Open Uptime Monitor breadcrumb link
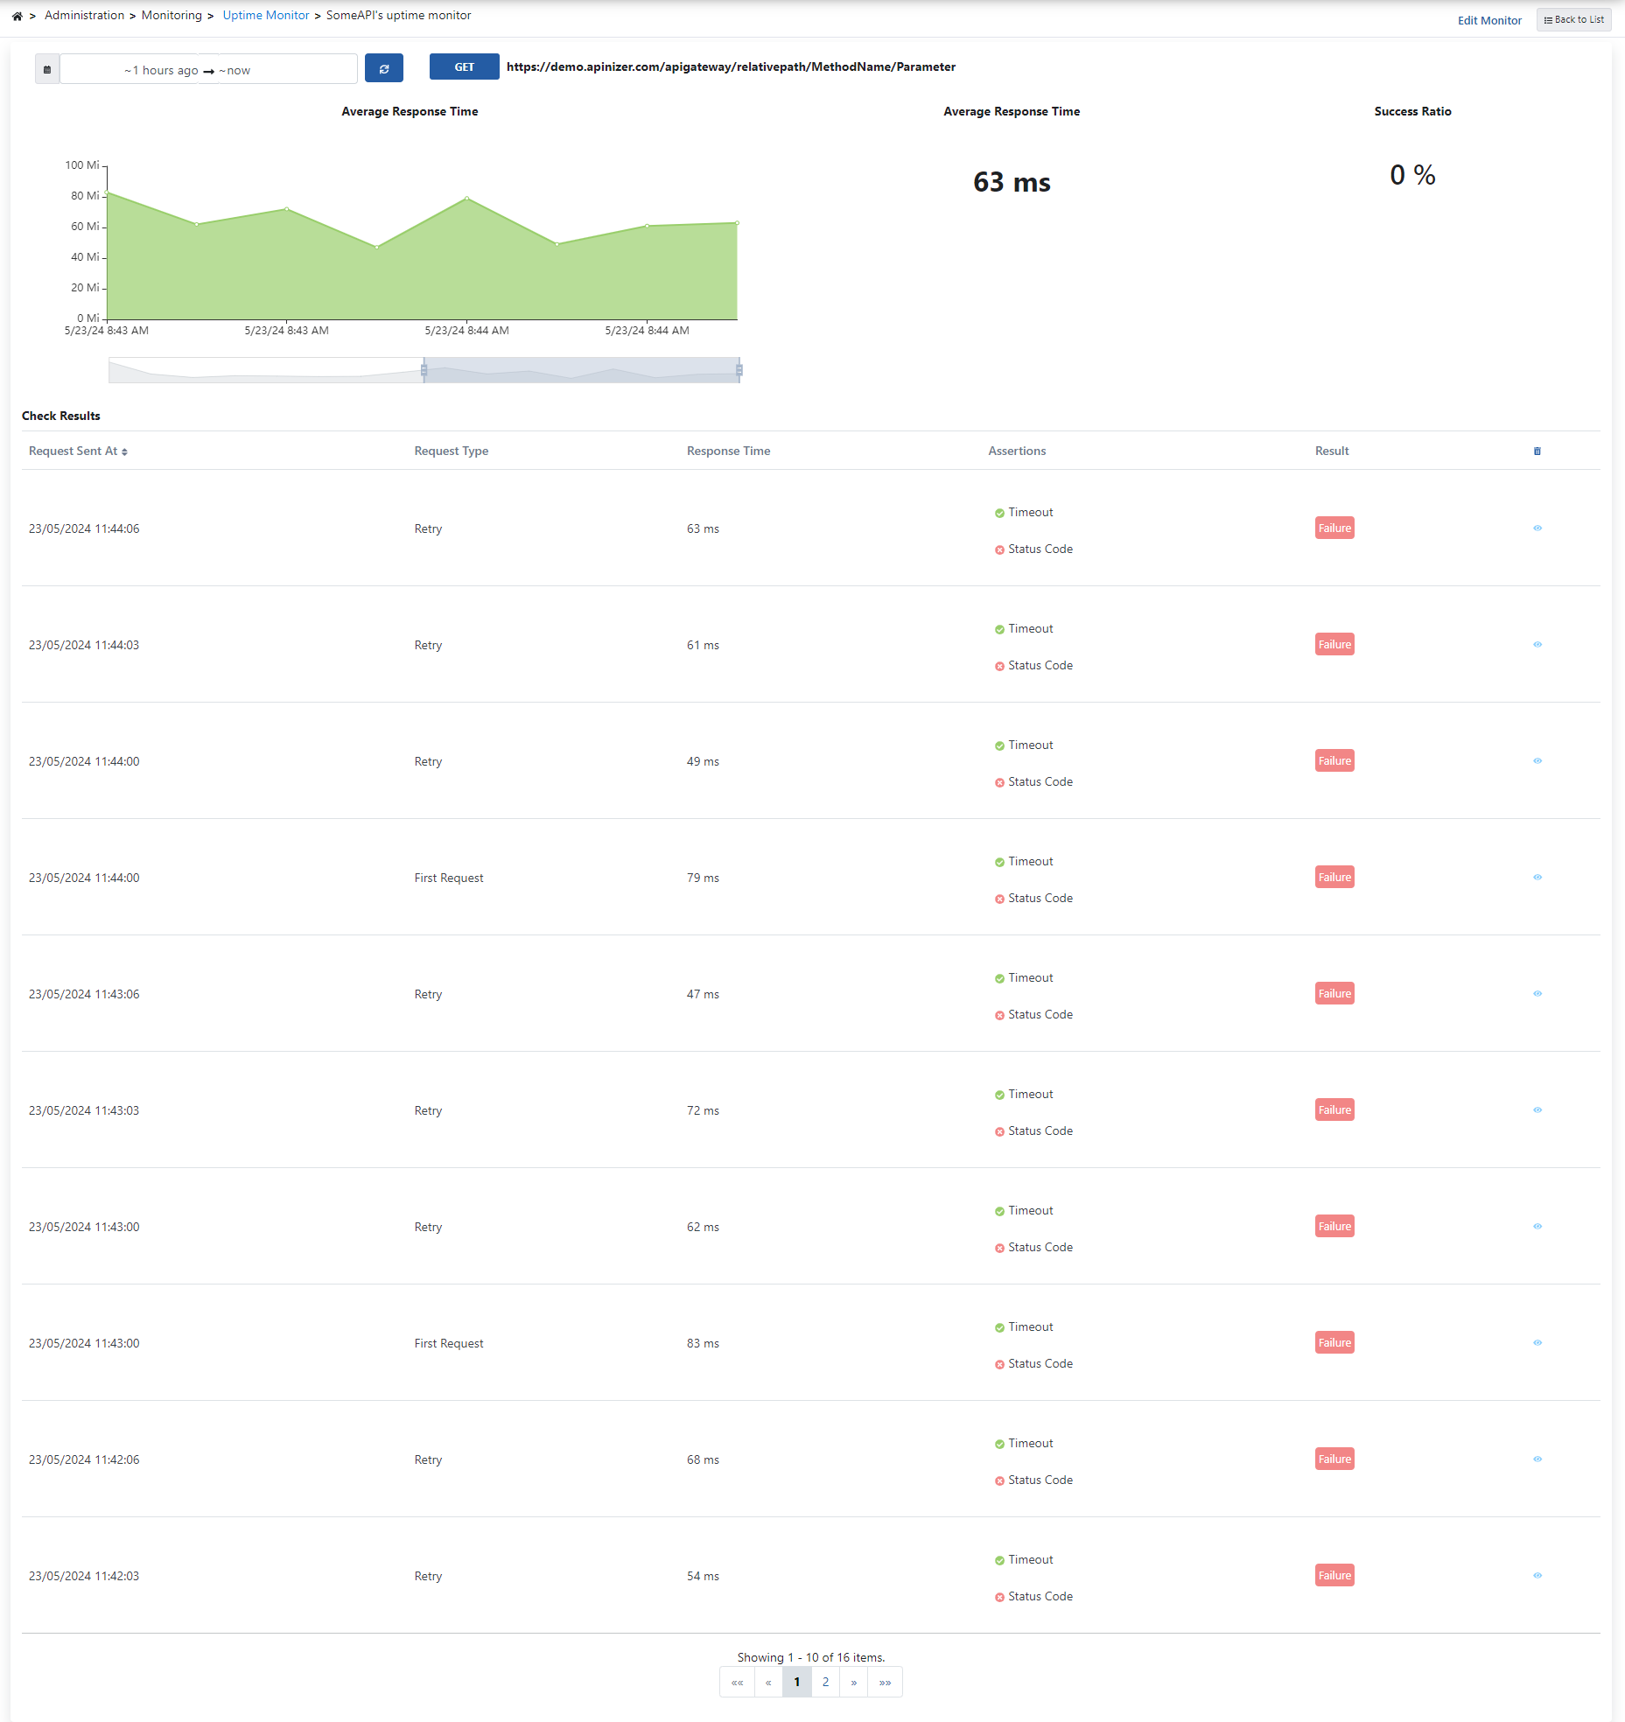The height and width of the screenshot is (1722, 1625). (x=266, y=16)
